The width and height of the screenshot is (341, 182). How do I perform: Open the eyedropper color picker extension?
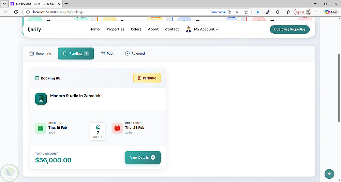pyautogui.click(x=268, y=12)
